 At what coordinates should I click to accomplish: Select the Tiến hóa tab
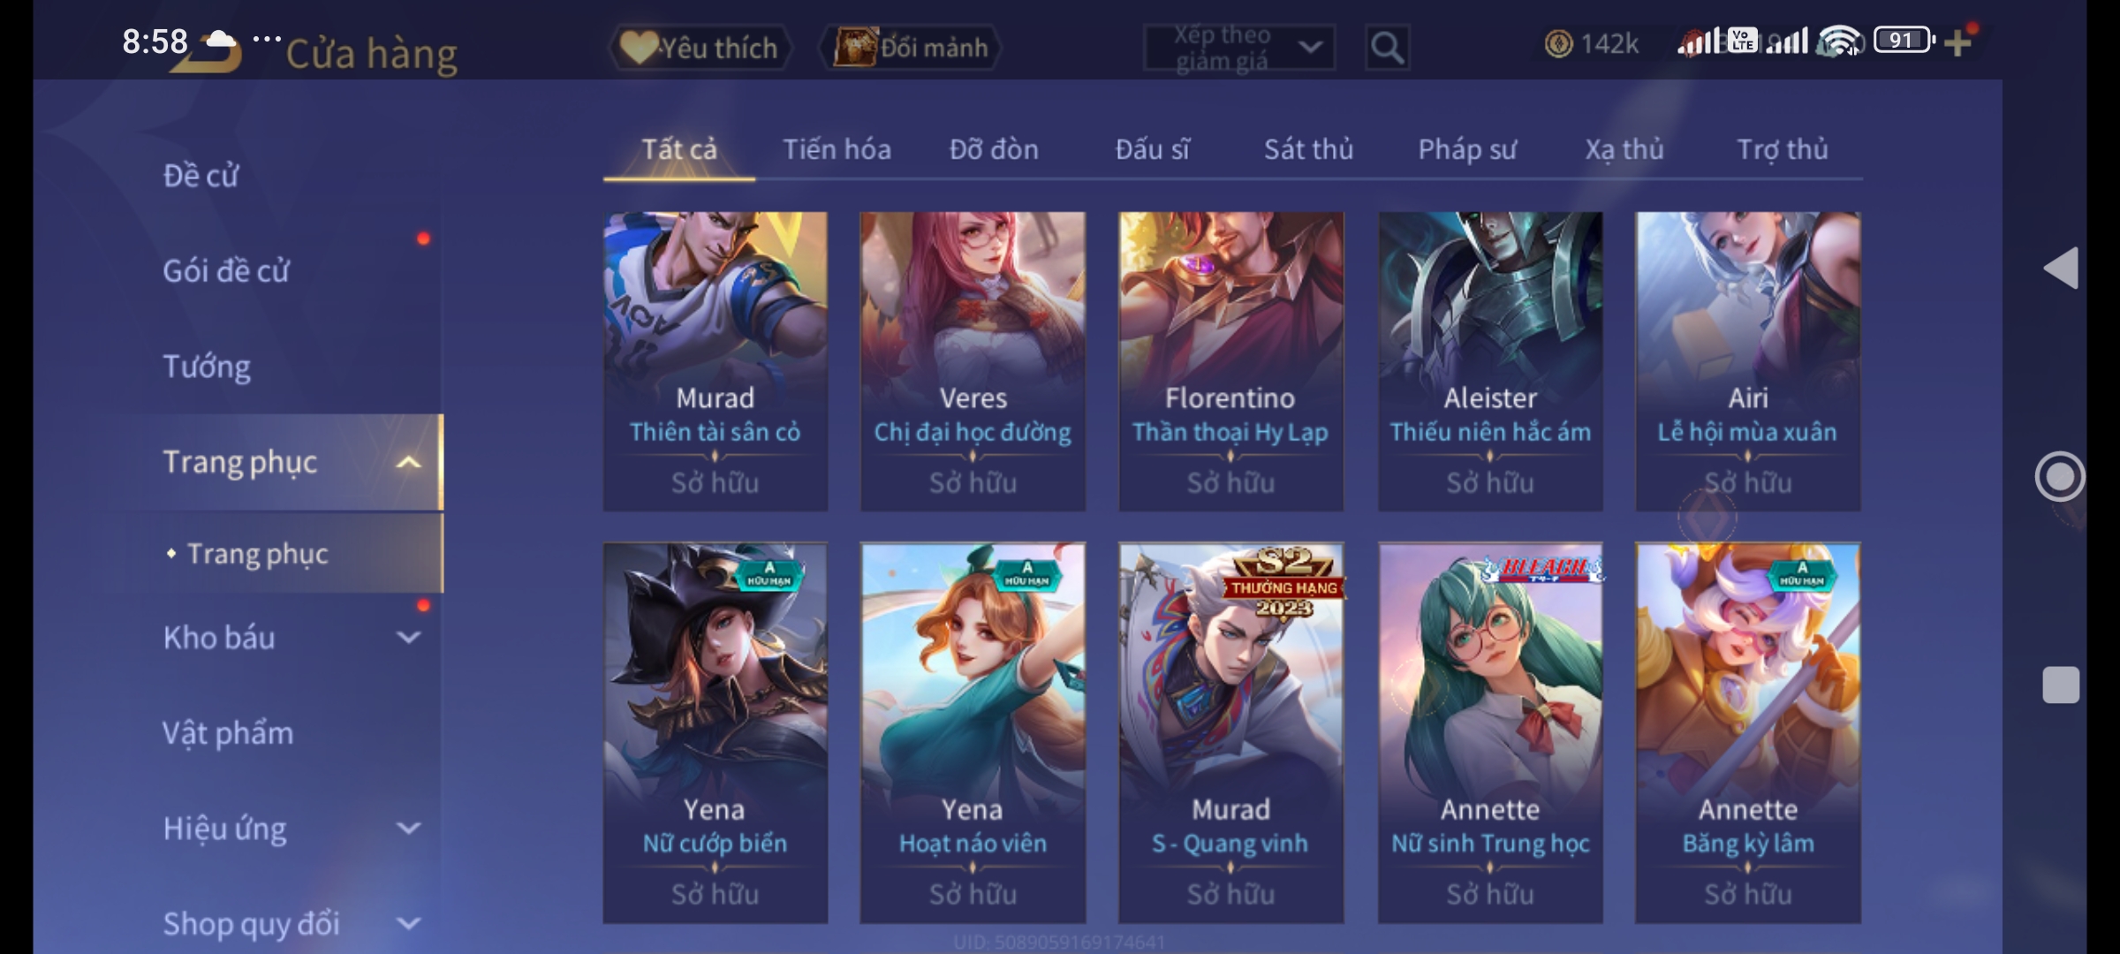click(837, 149)
